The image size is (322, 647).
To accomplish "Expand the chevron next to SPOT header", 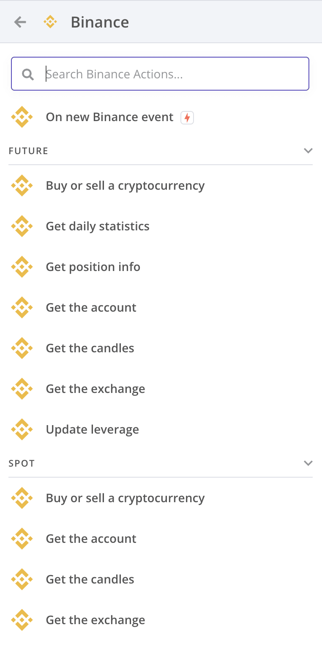I will (308, 463).
